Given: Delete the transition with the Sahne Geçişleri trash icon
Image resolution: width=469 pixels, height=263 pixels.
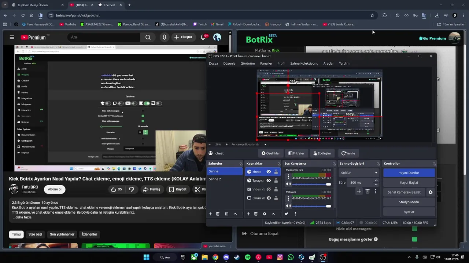Looking at the screenshot, I should point(368,191).
